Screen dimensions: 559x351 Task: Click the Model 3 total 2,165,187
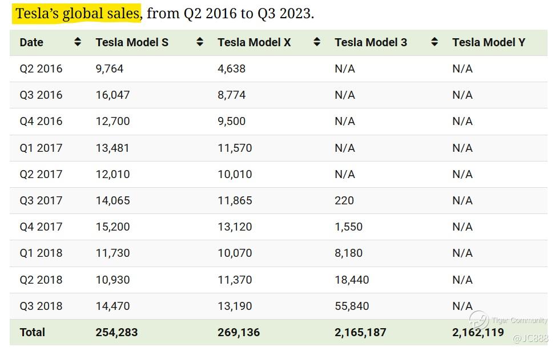pos(360,332)
